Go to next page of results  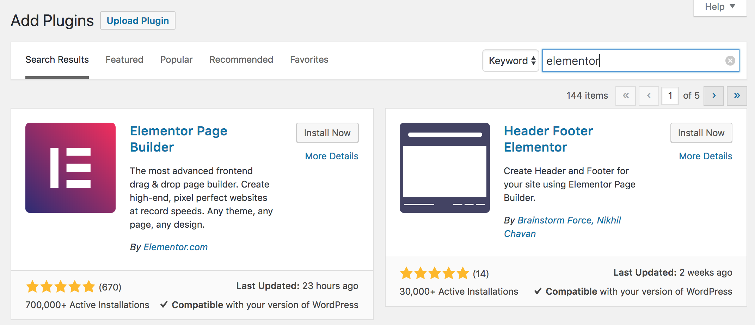coord(714,96)
